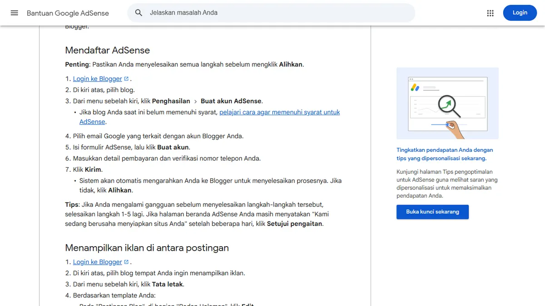The width and height of the screenshot is (545, 306).
Task: Click the 'Kunjungi halaman Tips pengoptimalan' description
Action: (447, 184)
